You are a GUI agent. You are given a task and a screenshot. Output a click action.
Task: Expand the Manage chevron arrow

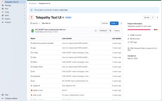point(24,5)
